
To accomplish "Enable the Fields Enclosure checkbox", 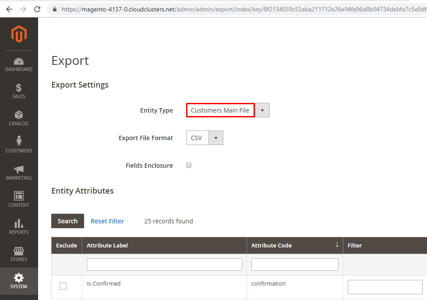I will 189,166.
